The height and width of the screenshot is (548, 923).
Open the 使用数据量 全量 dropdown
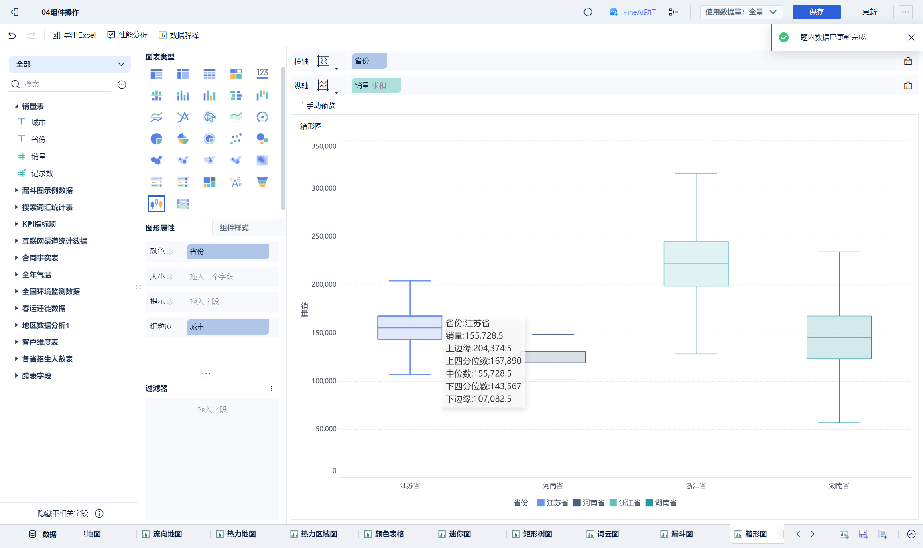click(x=741, y=12)
